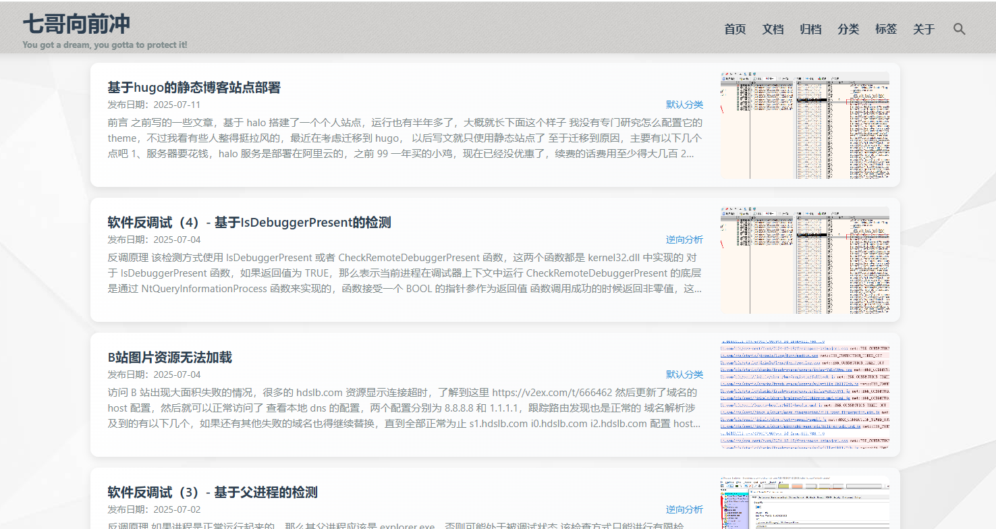996x529 pixels.
Task: Click the IsDebuggerPresent post thumbnail image
Action: (x=804, y=260)
